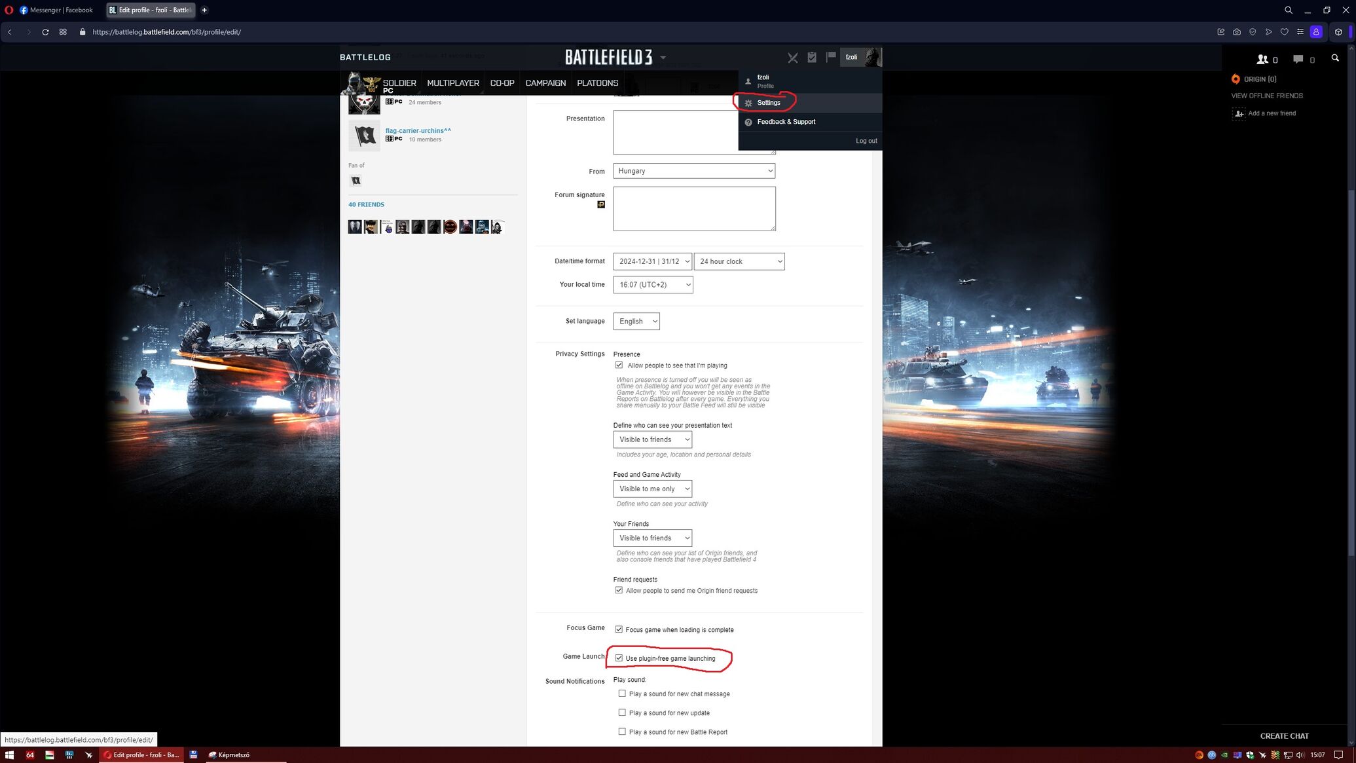Click VIEW OFFLINE FRIENDS
Image resolution: width=1356 pixels, height=763 pixels.
point(1266,96)
